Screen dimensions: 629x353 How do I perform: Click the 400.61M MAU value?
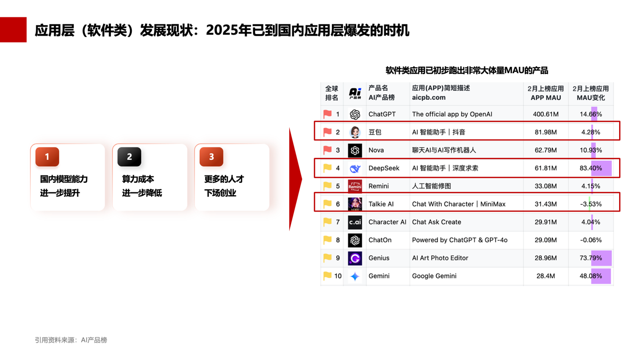point(545,114)
